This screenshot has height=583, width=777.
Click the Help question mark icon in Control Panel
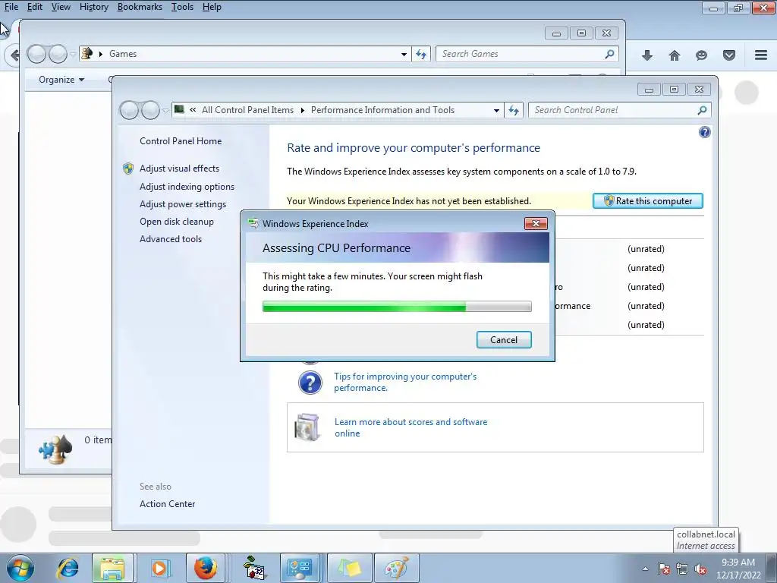pos(704,132)
